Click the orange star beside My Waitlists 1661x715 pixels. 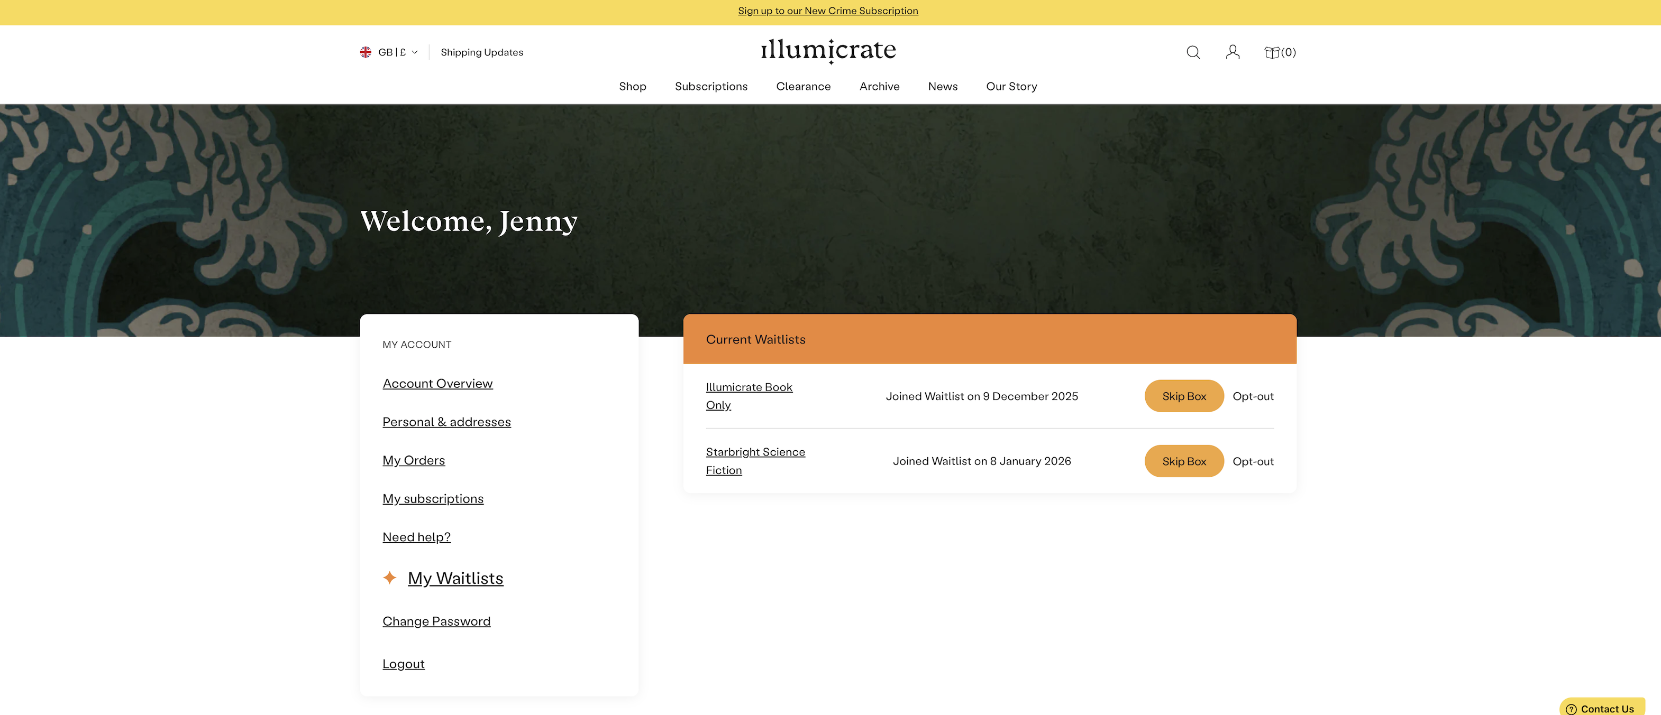[389, 578]
